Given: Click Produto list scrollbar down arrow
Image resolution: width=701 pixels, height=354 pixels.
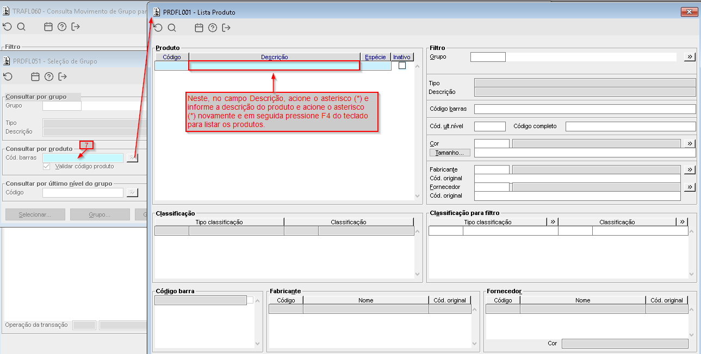Looking at the screenshot, I should [x=418, y=195].
